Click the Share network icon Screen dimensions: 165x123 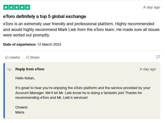(x=27, y=57)
